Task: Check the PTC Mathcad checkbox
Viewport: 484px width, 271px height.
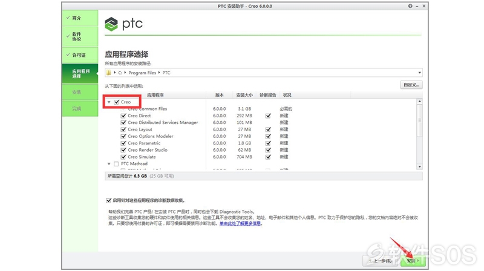Action: pos(116,164)
